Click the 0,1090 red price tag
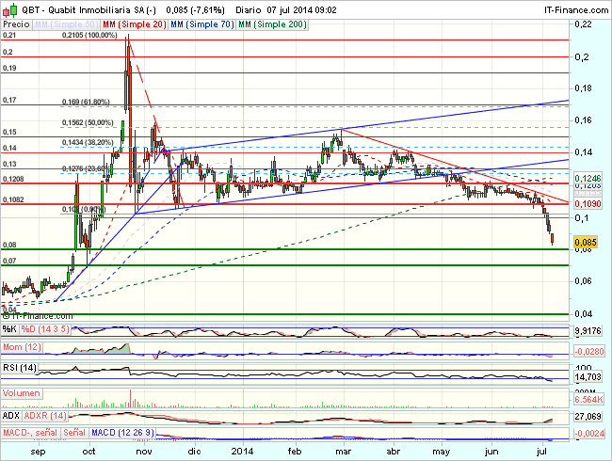 pos(586,203)
